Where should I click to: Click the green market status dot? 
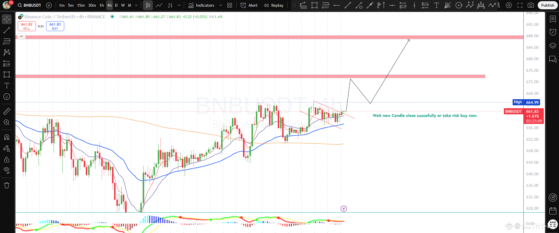click(x=112, y=17)
